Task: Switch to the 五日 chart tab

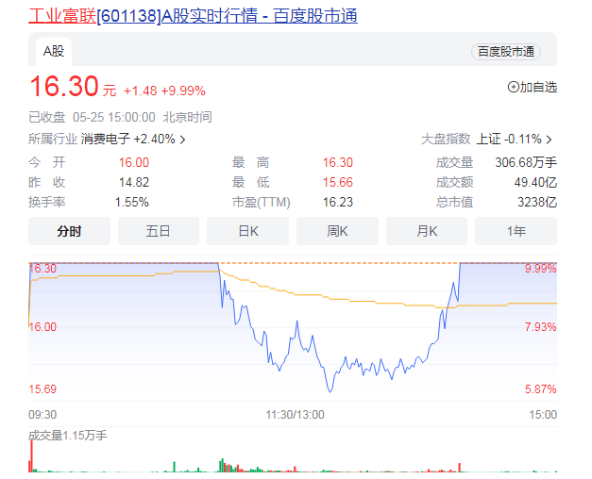Action: (x=159, y=231)
